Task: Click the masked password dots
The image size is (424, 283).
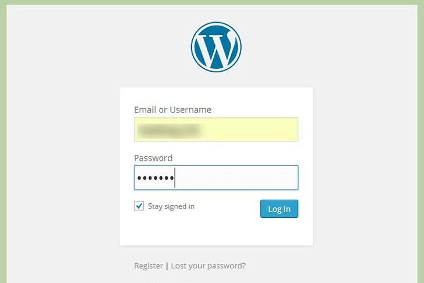Action: [x=155, y=178]
